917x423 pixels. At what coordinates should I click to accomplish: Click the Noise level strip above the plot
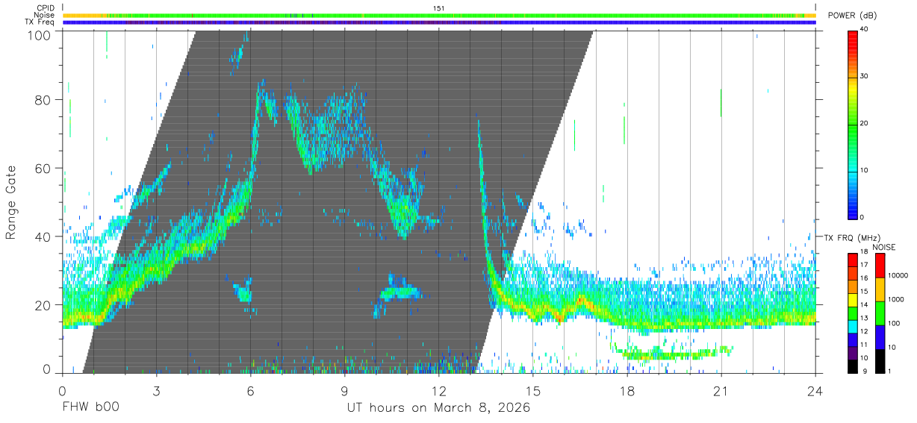(x=439, y=15)
